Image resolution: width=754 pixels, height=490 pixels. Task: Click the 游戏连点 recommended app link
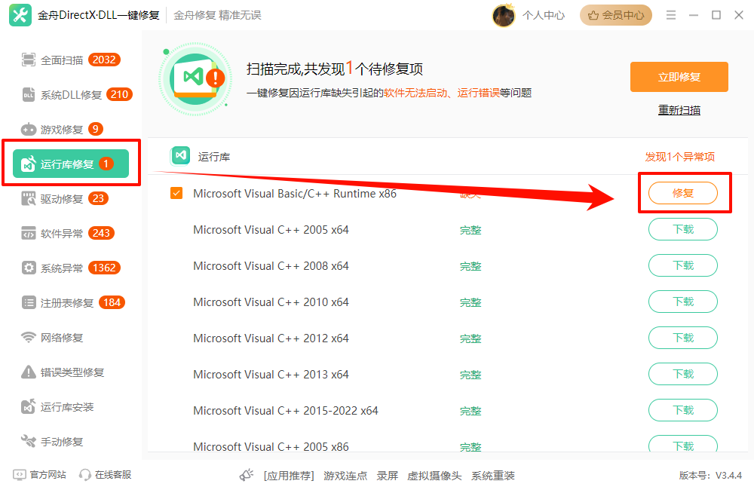pyautogui.click(x=345, y=476)
